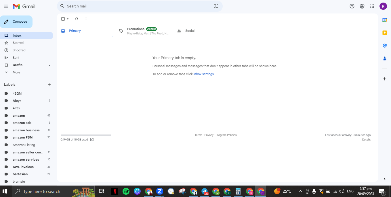Open Zalo app from taskbar
Screen dimensions: 391x197
[160, 191]
